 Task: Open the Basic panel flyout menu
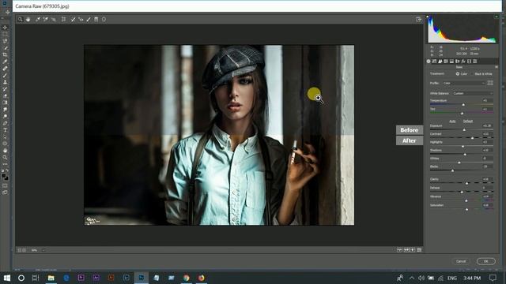(x=497, y=67)
